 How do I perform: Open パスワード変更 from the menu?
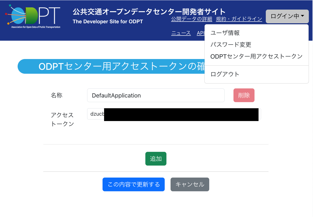coord(231,45)
